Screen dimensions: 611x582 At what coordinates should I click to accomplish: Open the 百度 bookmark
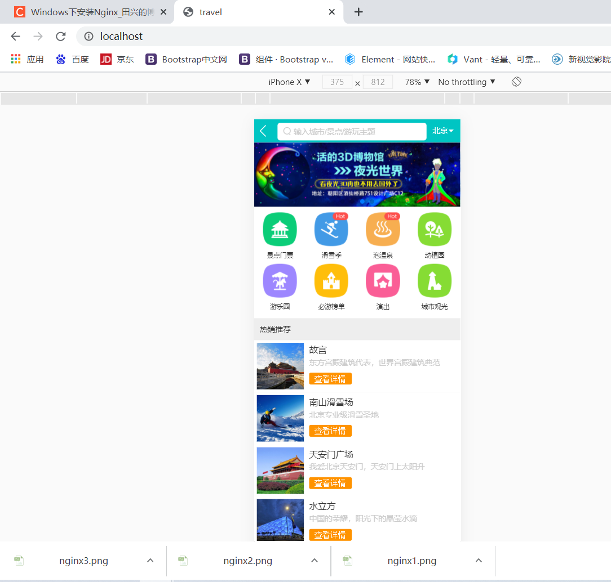coord(73,59)
